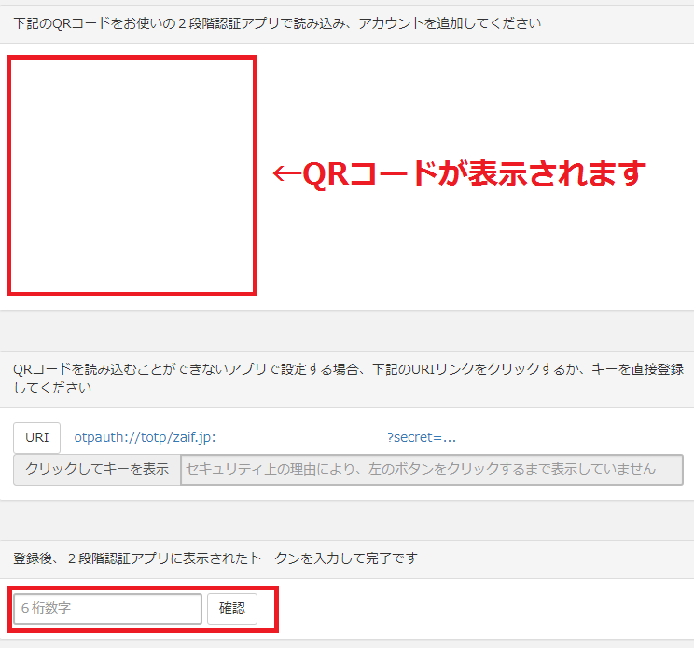Open the otpauth://totp/zaif.jp link
The width and height of the screenshot is (694, 648).
(x=265, y=437)
